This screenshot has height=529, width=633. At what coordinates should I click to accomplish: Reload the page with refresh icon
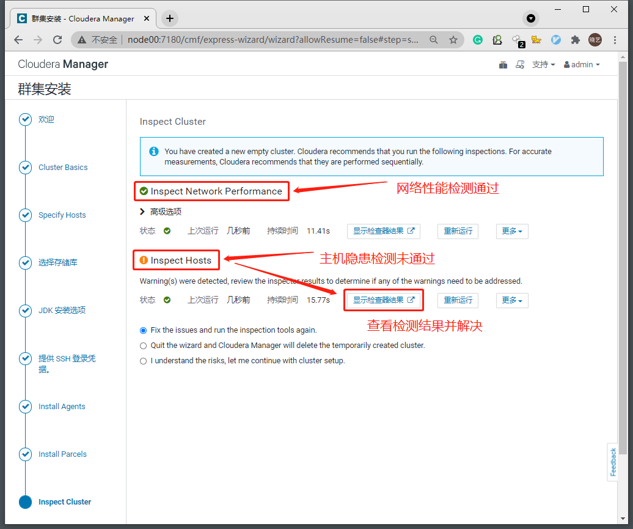57,40
